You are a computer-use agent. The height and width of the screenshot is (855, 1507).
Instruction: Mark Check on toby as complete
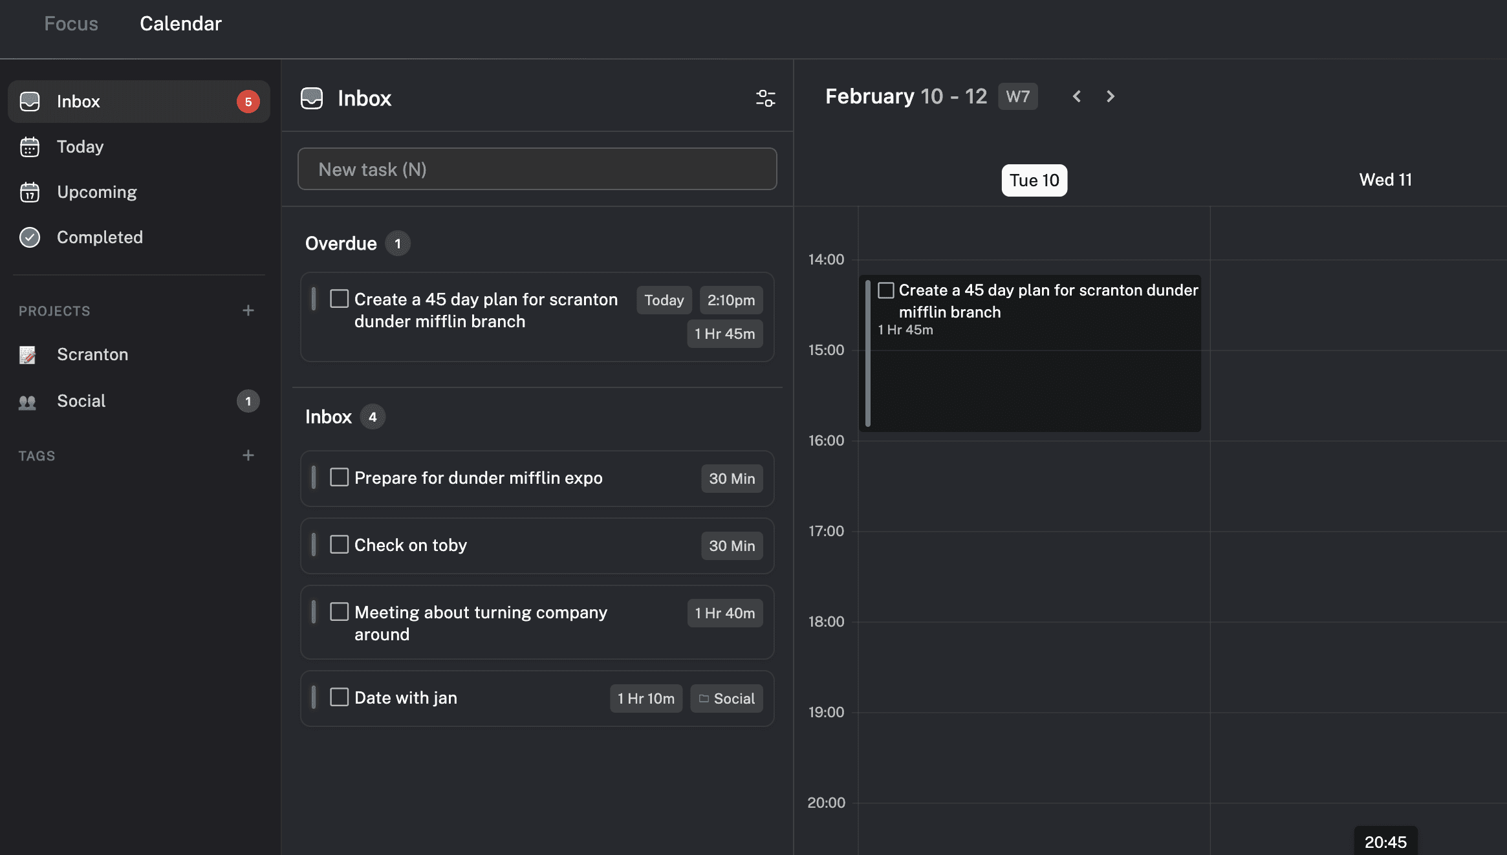(339, 545)
